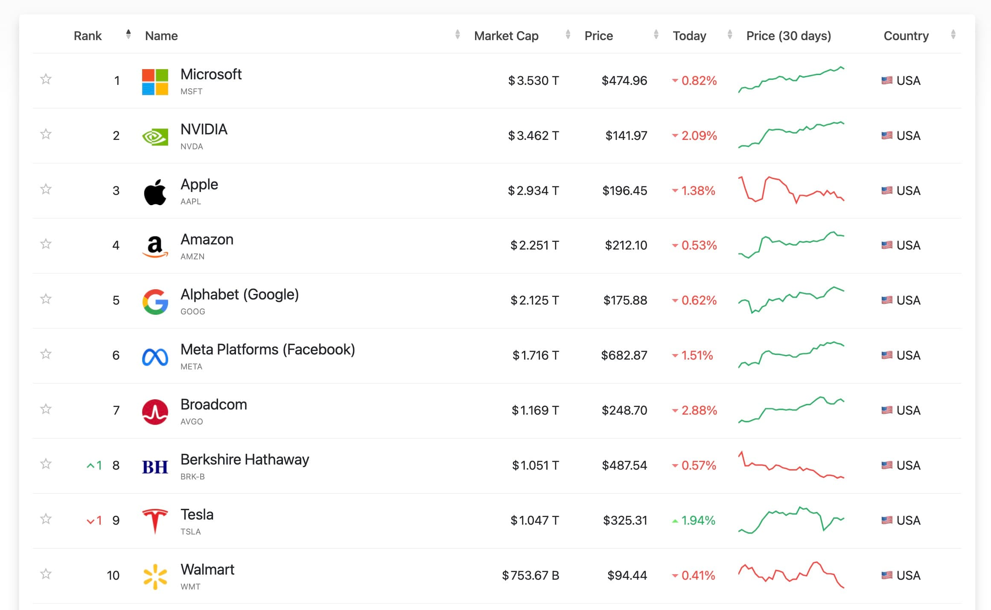The width and height of the screenshot is (991, 610).
Task: Click the USA flag in Microsoft row
Action: [x=887, y=80]
